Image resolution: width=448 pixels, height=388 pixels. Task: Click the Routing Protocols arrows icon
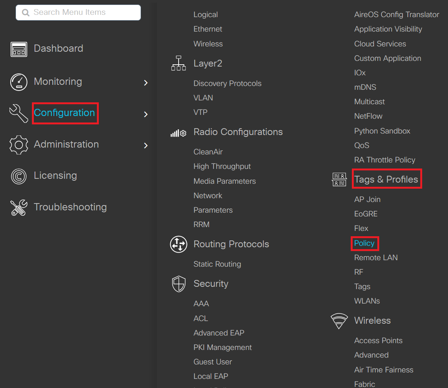click(179, 244)
